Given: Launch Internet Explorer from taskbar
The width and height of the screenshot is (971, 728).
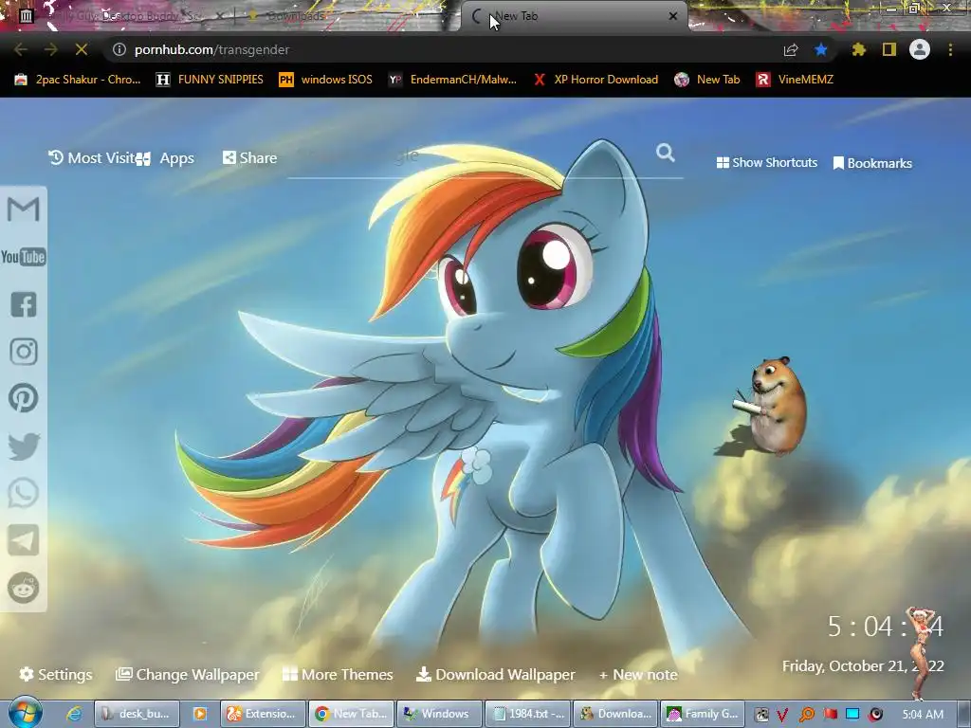Looking at the screenshot, I should [x=74, y=714].
